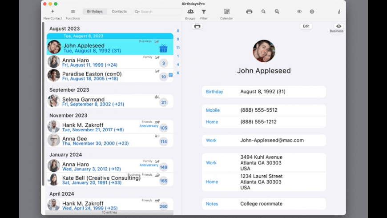Click the Notes label
The height and width of the screenshot is (218, 387).
(212, 204)
